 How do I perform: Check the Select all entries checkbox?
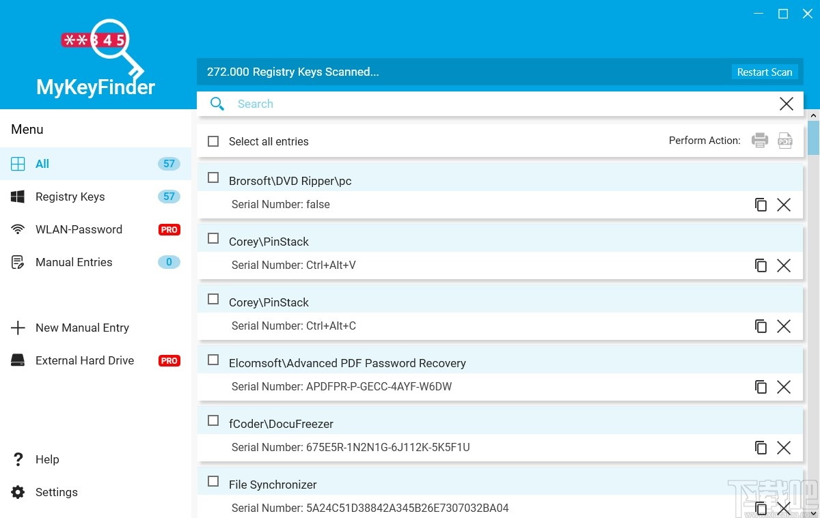tap(213, 141)
